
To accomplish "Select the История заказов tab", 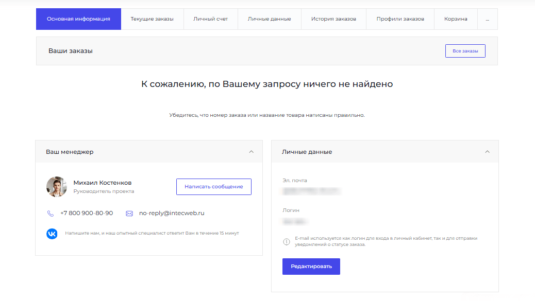I will 333,19.
